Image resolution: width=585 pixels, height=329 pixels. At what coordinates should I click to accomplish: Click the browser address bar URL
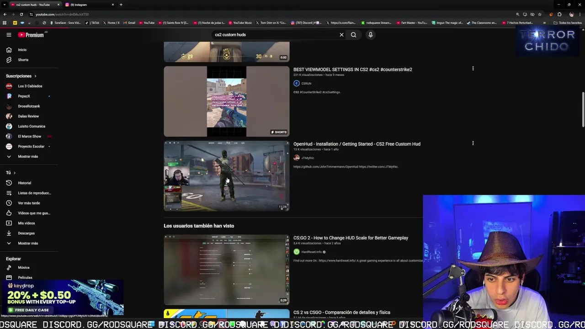62,14
